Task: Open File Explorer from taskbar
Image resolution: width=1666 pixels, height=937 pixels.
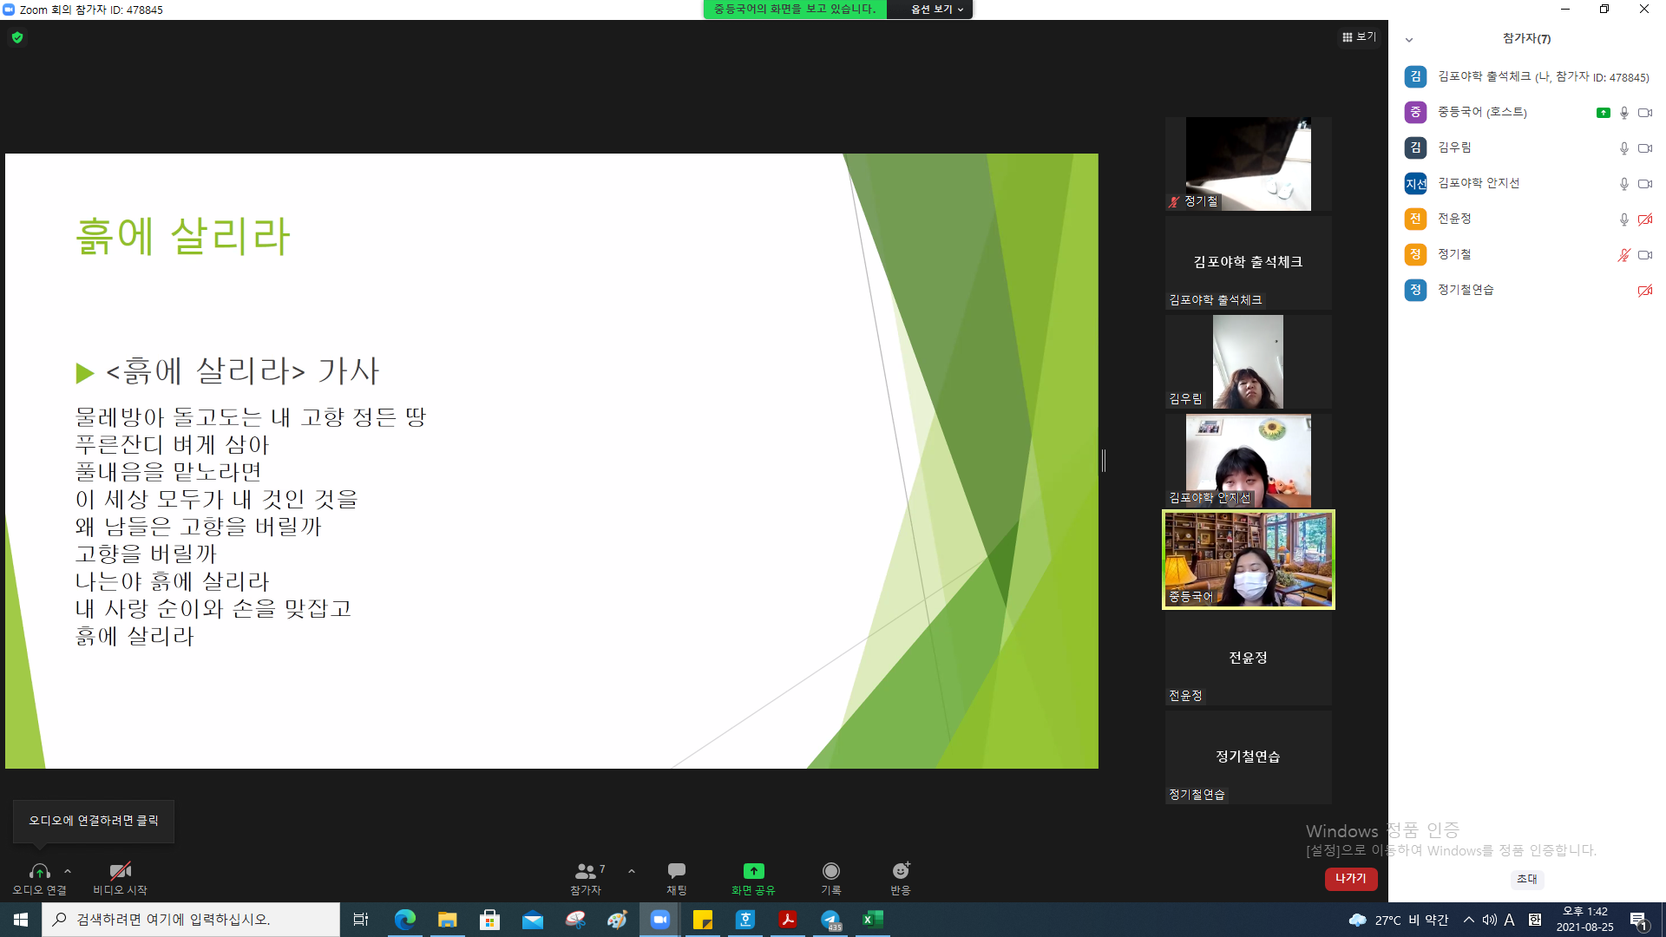Action: click(447, 920)
